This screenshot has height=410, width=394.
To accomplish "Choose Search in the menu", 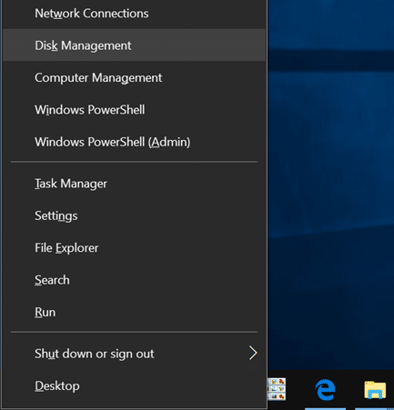I will (x=134, y=280).
